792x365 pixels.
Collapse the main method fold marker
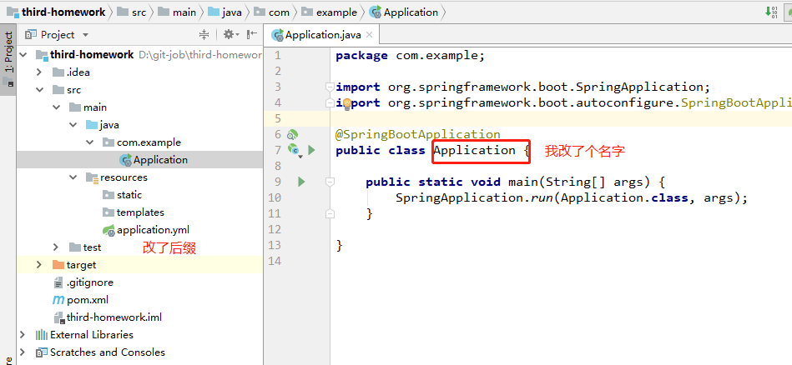tap(330, 182)
